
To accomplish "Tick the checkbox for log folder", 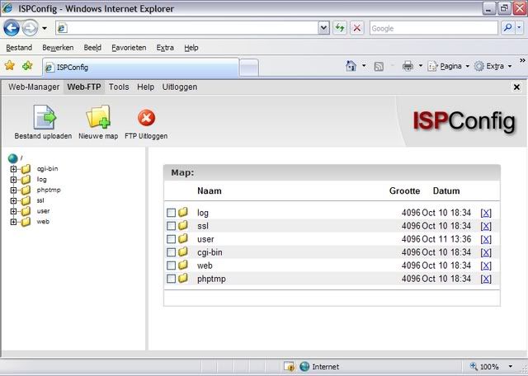I will [x=172, y=213].
